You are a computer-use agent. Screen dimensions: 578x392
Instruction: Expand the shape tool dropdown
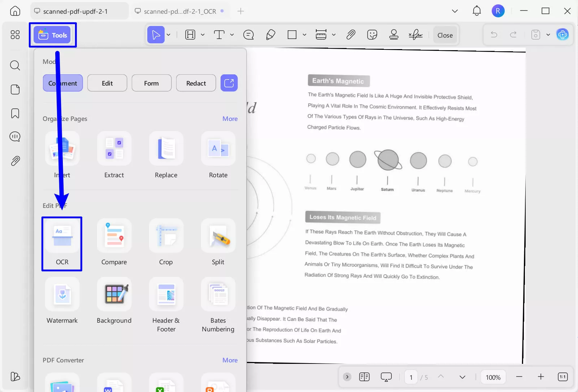304,35
